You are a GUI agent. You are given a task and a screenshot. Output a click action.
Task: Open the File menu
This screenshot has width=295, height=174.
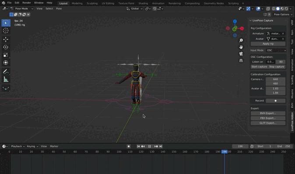point(9,3)
